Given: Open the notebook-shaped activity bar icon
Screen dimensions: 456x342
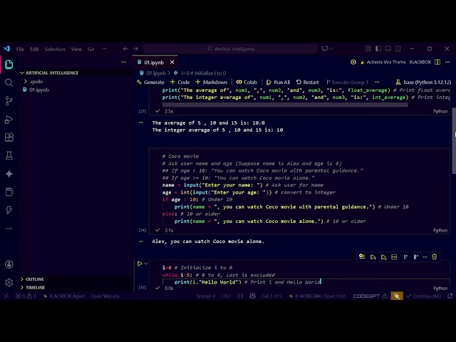Looking at the screenshot, I should (x=9, y=192).
